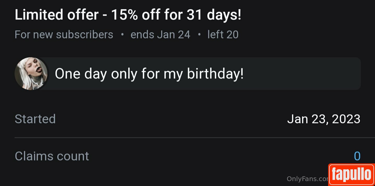Click the "Claims count" label
The width and height of the screenshot is (375, 186).
click(52, 156)
